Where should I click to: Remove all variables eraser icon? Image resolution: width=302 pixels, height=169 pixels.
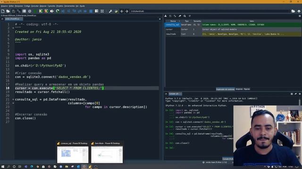tap(180, 16)
